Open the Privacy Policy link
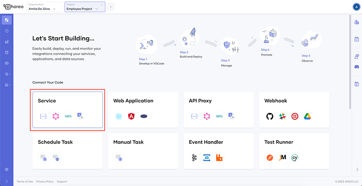 point(45,181)
